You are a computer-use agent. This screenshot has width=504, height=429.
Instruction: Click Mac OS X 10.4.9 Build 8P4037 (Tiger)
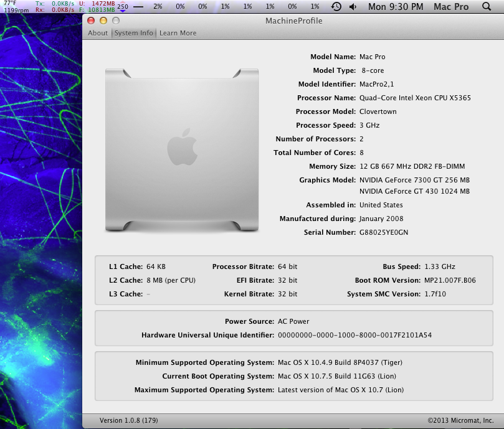point(340,362)
